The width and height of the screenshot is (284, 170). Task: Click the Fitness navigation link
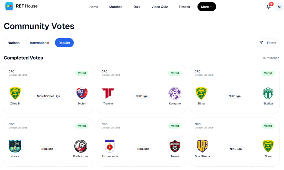184,7
